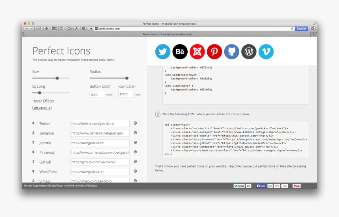Screen dimensions: 339x217
Task: Click the Facebook Like button
Action: (x=261, y=186)
